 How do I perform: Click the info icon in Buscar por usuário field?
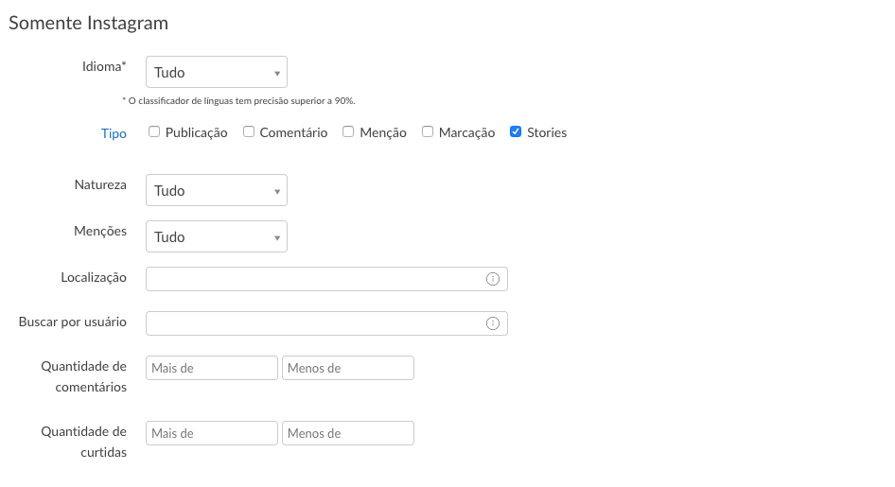tap(492, 323)
